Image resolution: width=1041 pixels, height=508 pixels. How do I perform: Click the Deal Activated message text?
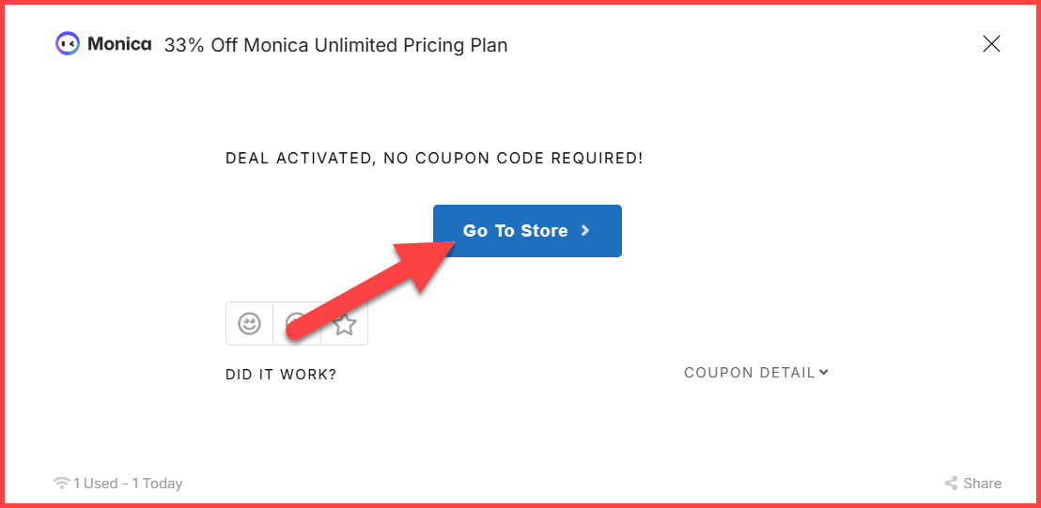click(434, 159)
